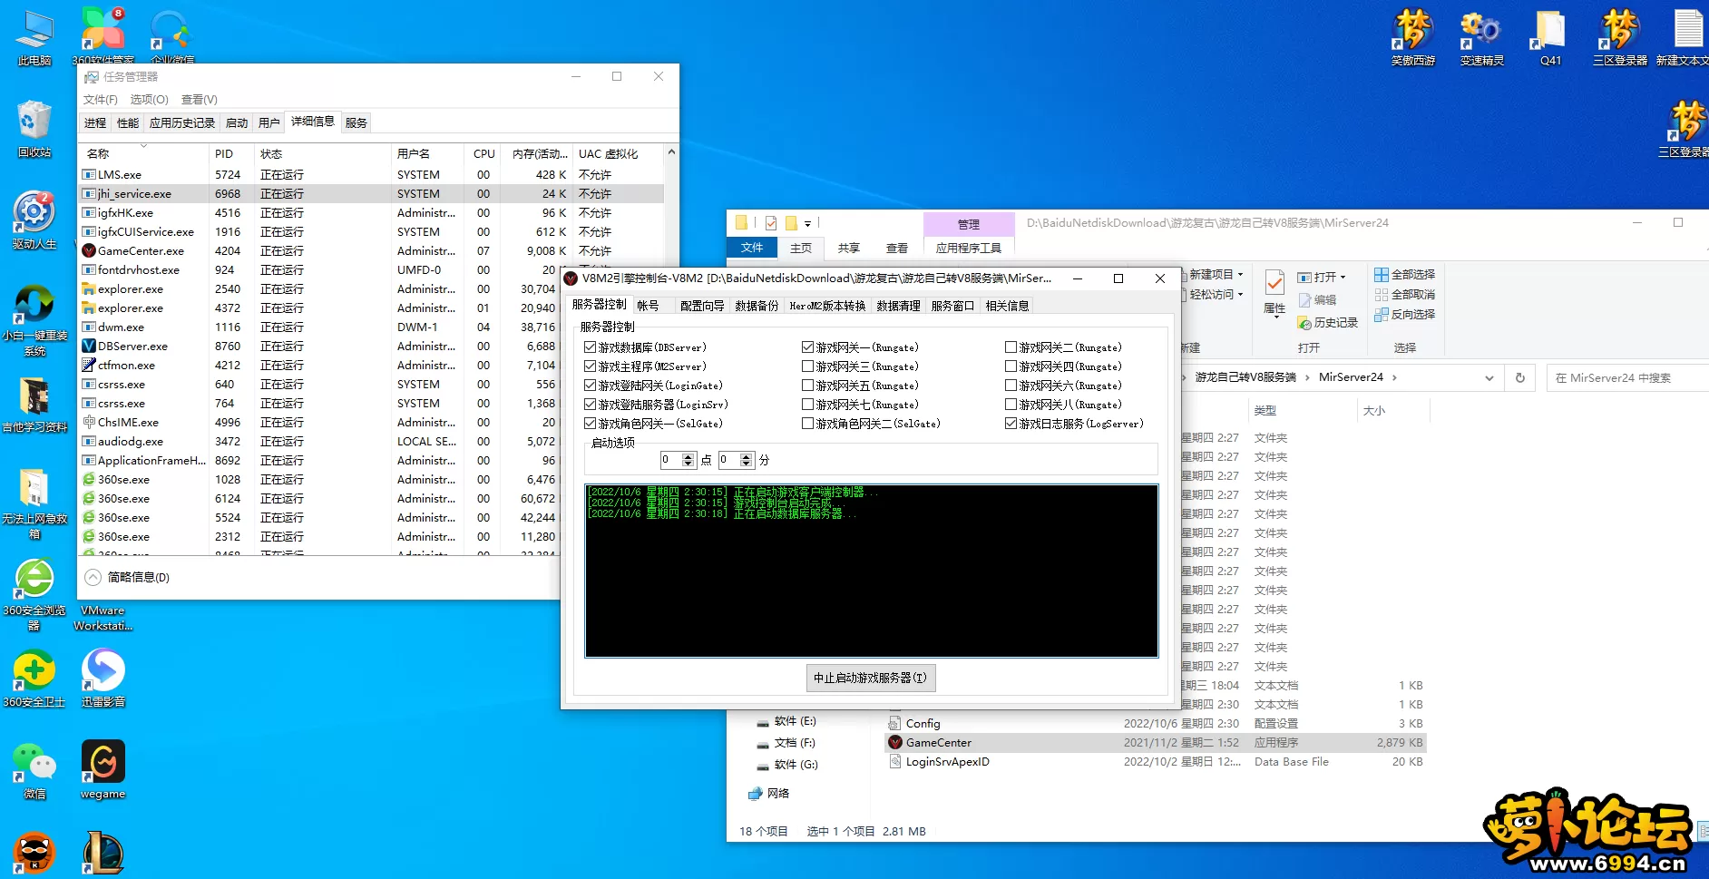The height and width of the screenshot is (879, 1709).
Task: Click 中止启动游戏服务器(T) button
Action: [870, 678]
